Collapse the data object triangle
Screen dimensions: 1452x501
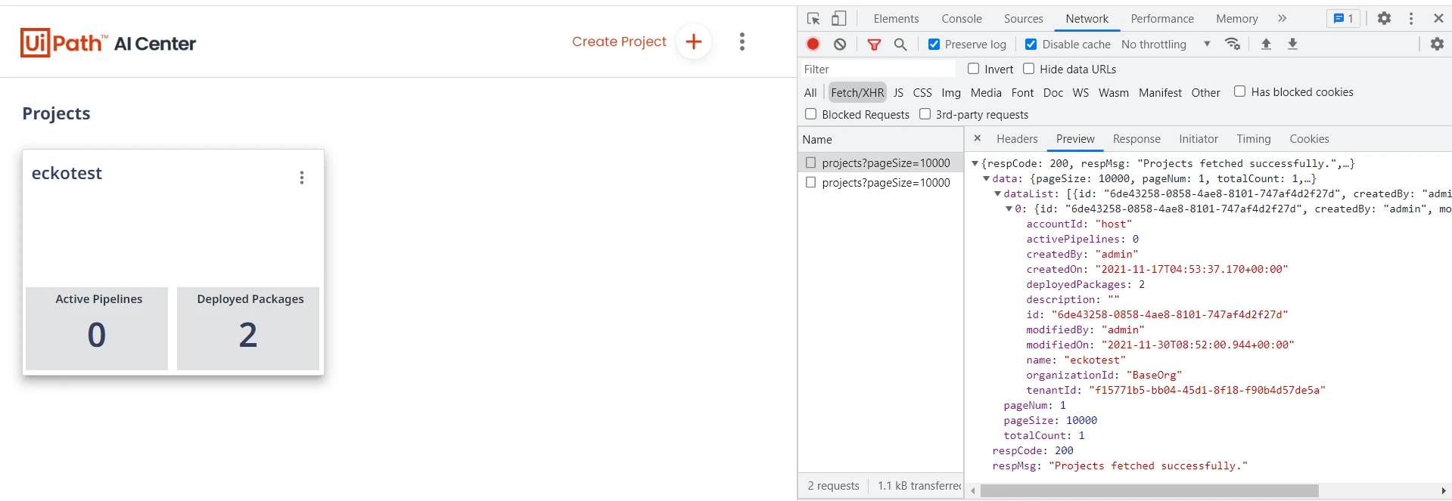click(x=987, y=178)
